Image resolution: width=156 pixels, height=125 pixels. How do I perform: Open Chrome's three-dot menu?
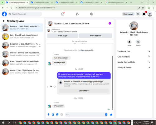coord(153,7)
